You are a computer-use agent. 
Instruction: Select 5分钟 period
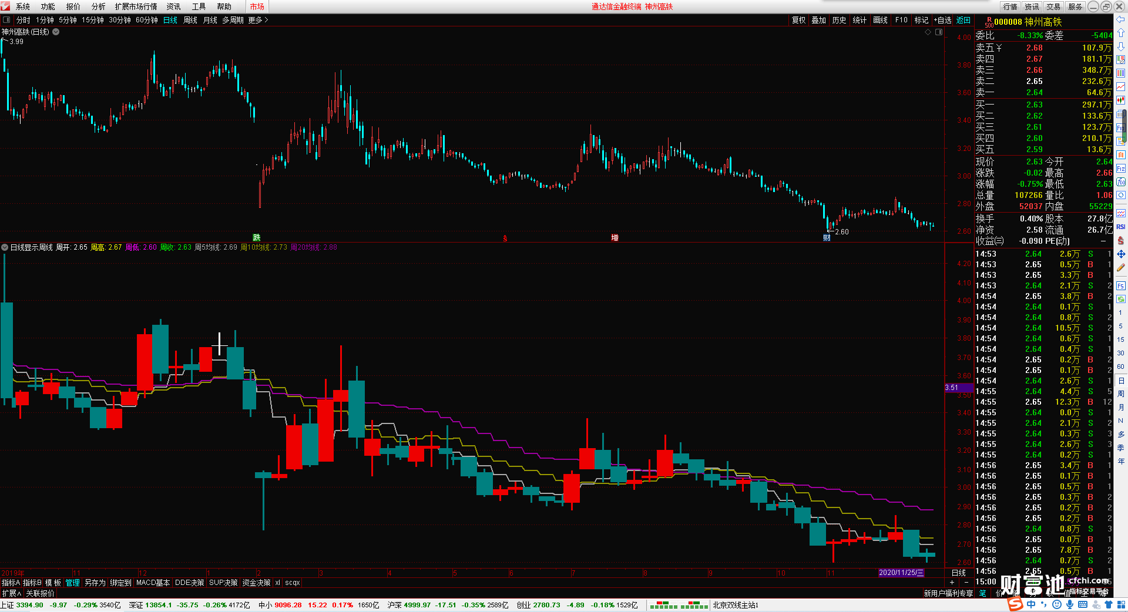pyautogui.click(x=68, y=20)
